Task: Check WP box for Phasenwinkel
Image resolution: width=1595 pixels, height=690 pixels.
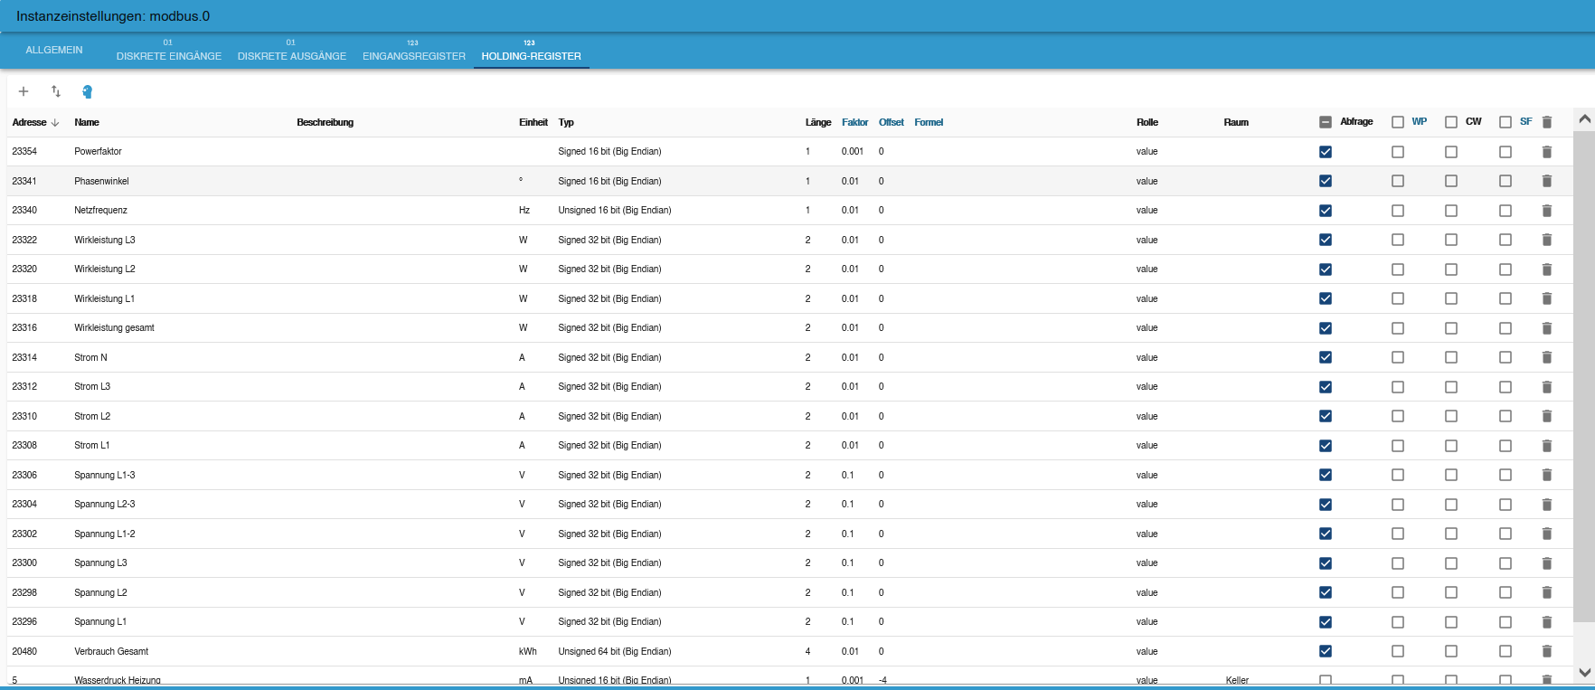Action: [1398, 181]
